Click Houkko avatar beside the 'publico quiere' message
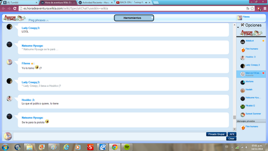The width and height of the screenshot is (268, 151). pyautogui.click(x=9, y=99)
